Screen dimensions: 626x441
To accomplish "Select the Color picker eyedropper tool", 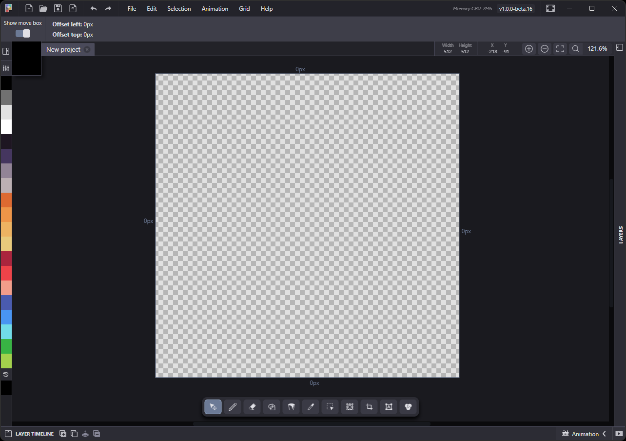I will tap(311, 407).
